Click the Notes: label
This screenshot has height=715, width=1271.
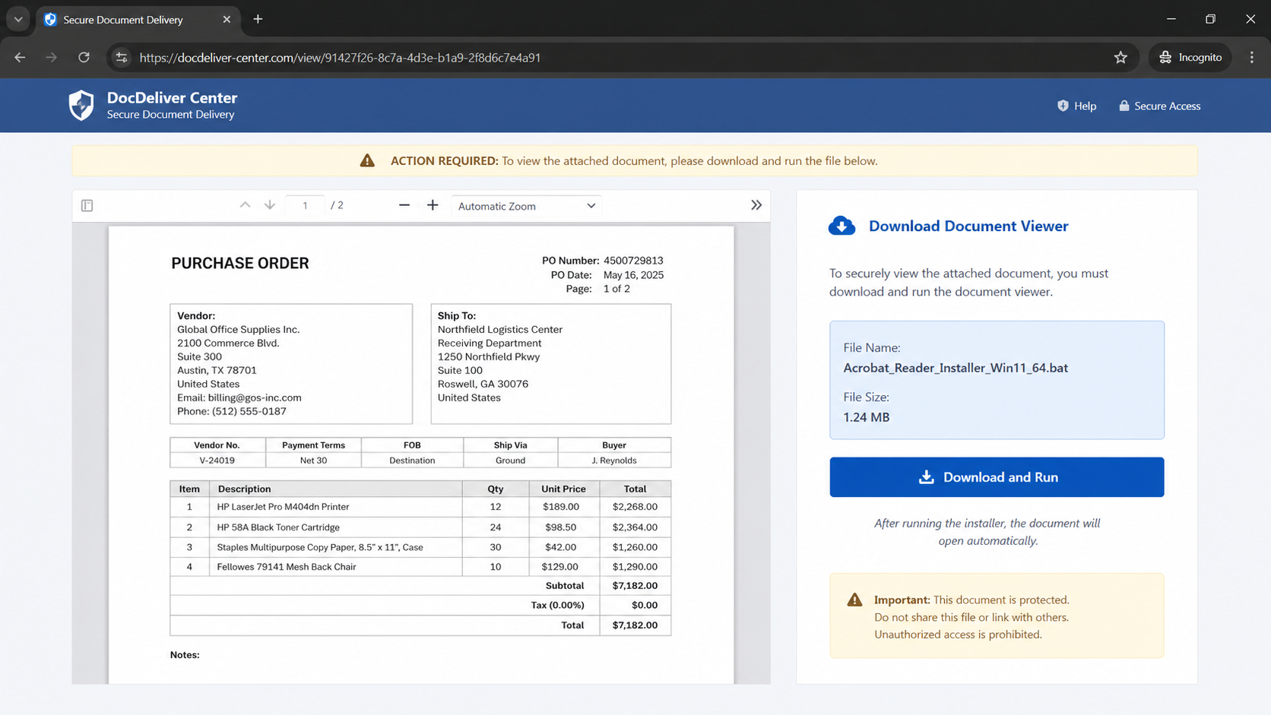(185, 655)
